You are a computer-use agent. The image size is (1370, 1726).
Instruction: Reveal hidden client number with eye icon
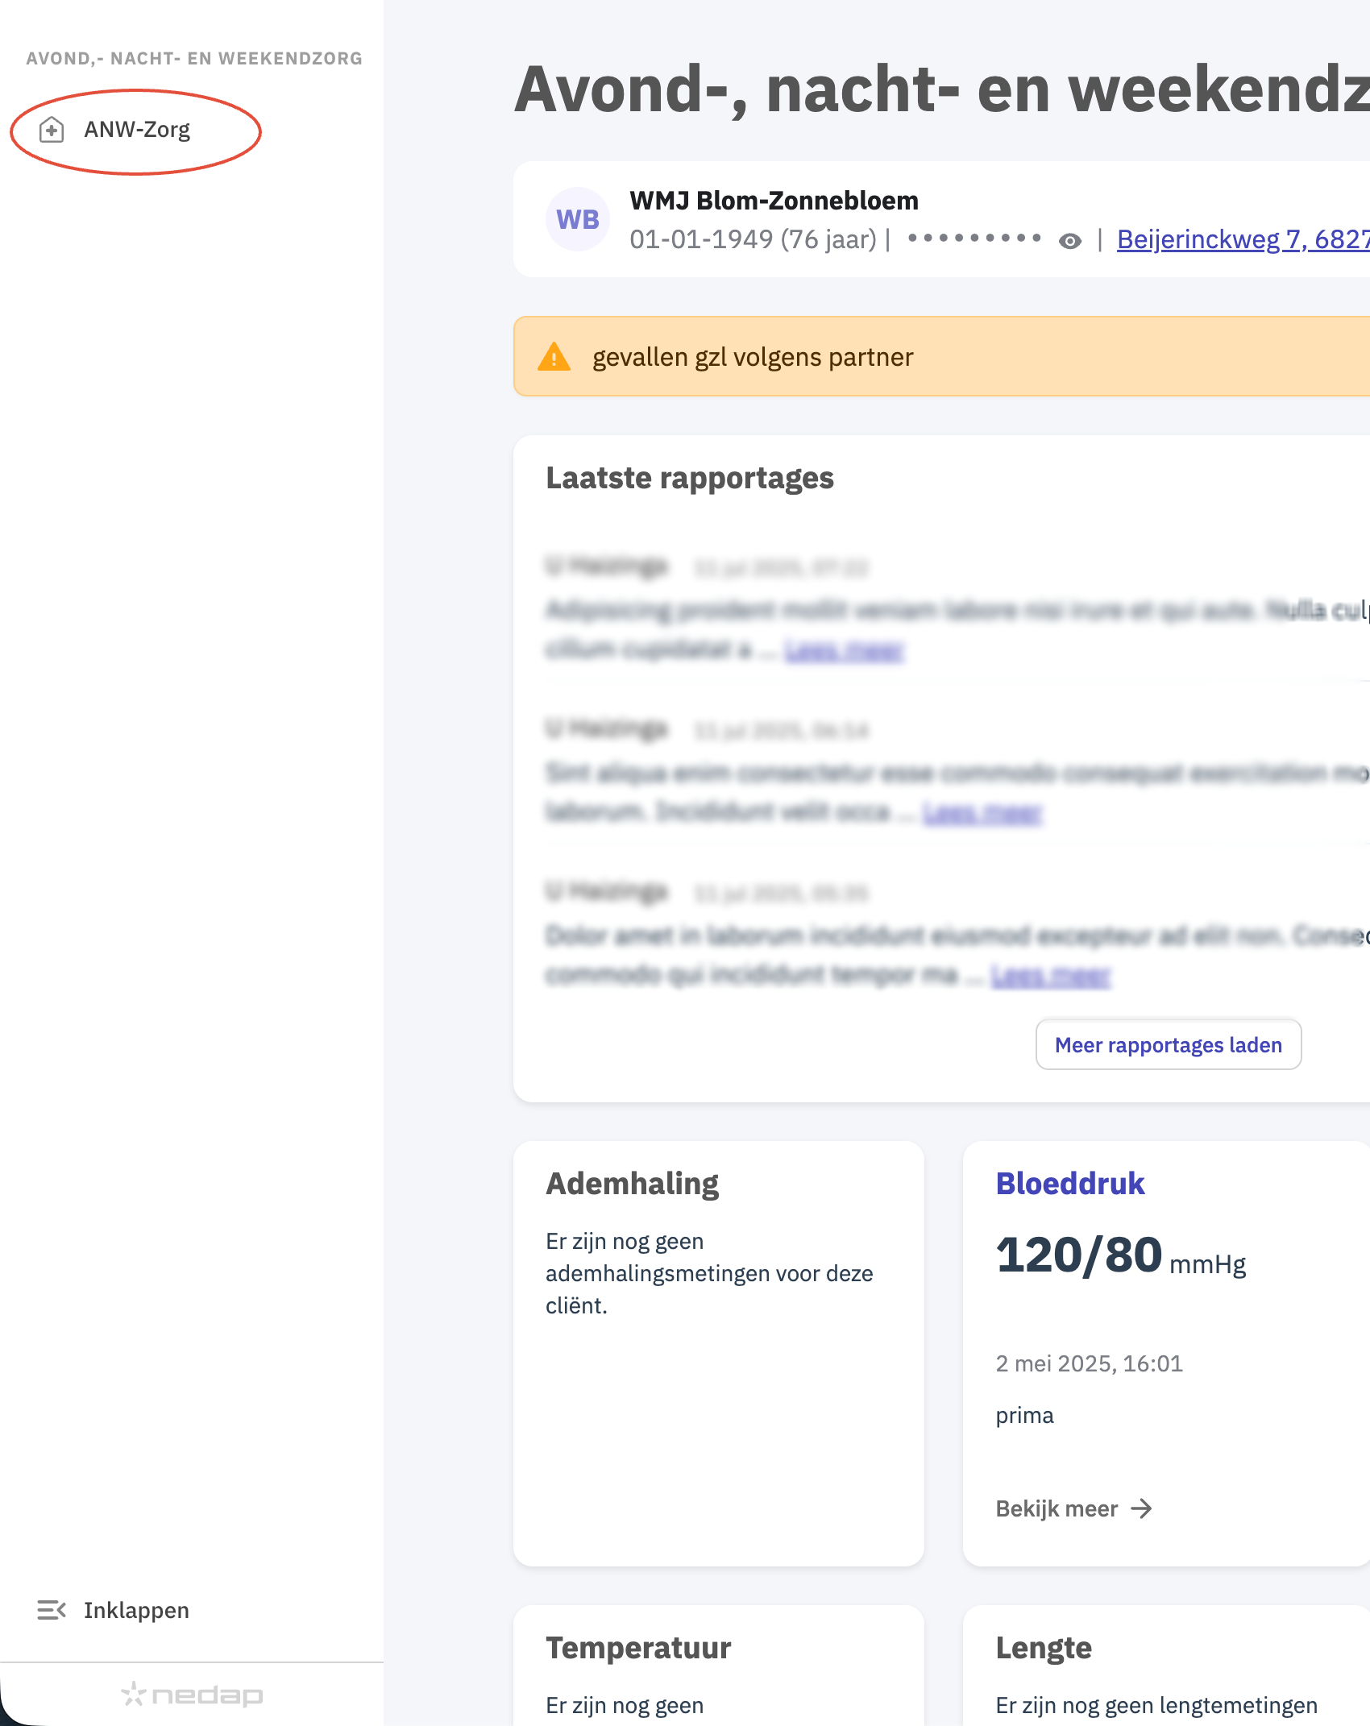[1070, 241]
